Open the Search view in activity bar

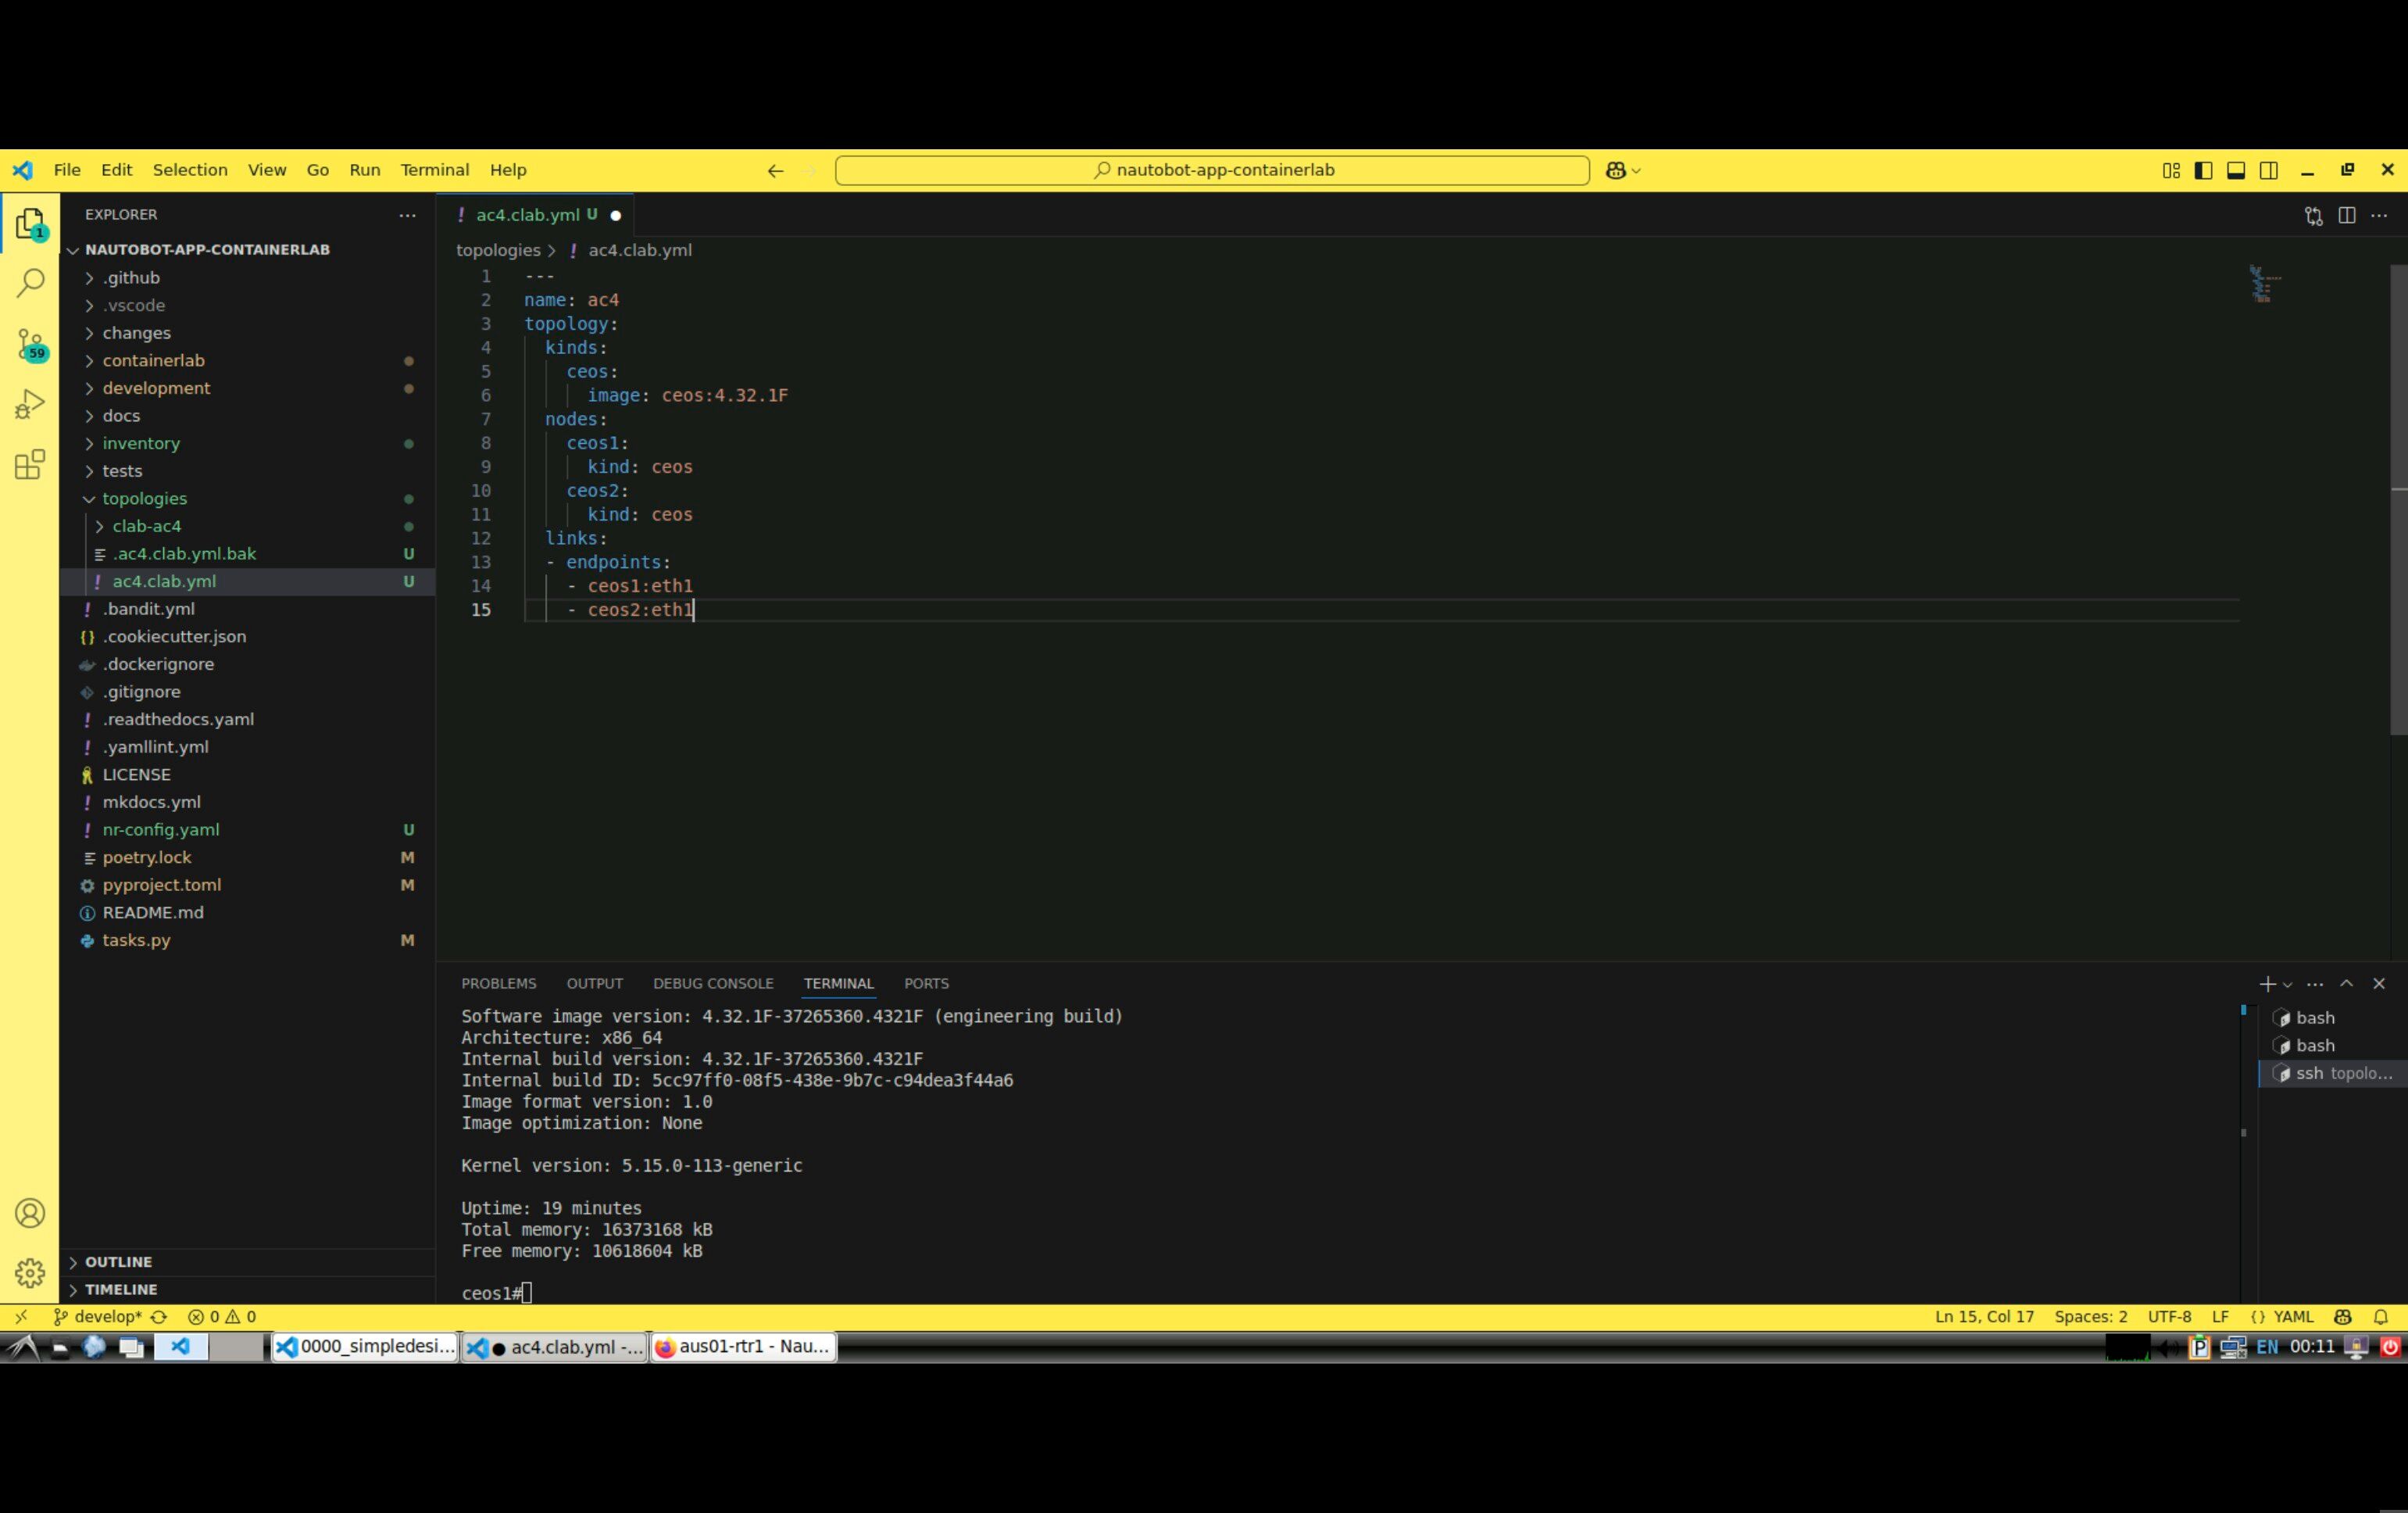[30, 283]
